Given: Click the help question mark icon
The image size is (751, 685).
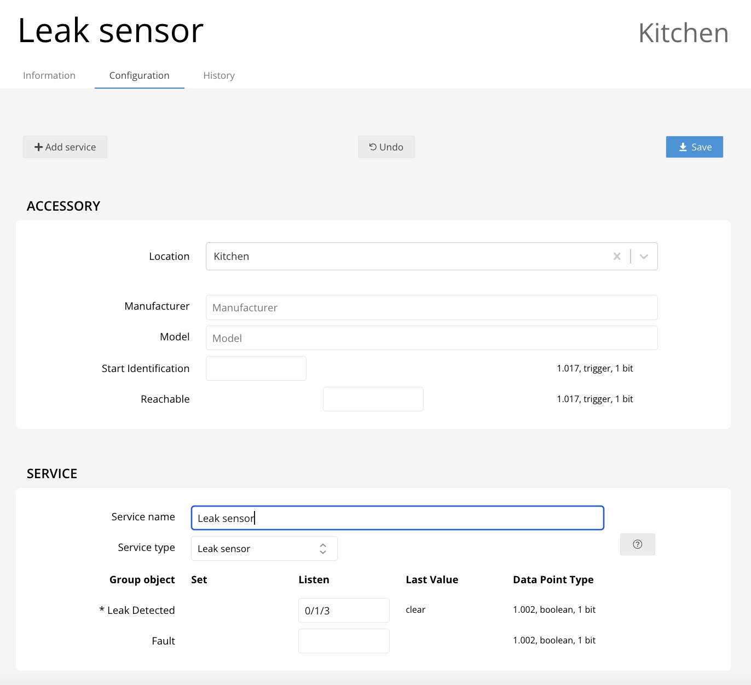Looking at the screenshot, I should tap(637, 544).
